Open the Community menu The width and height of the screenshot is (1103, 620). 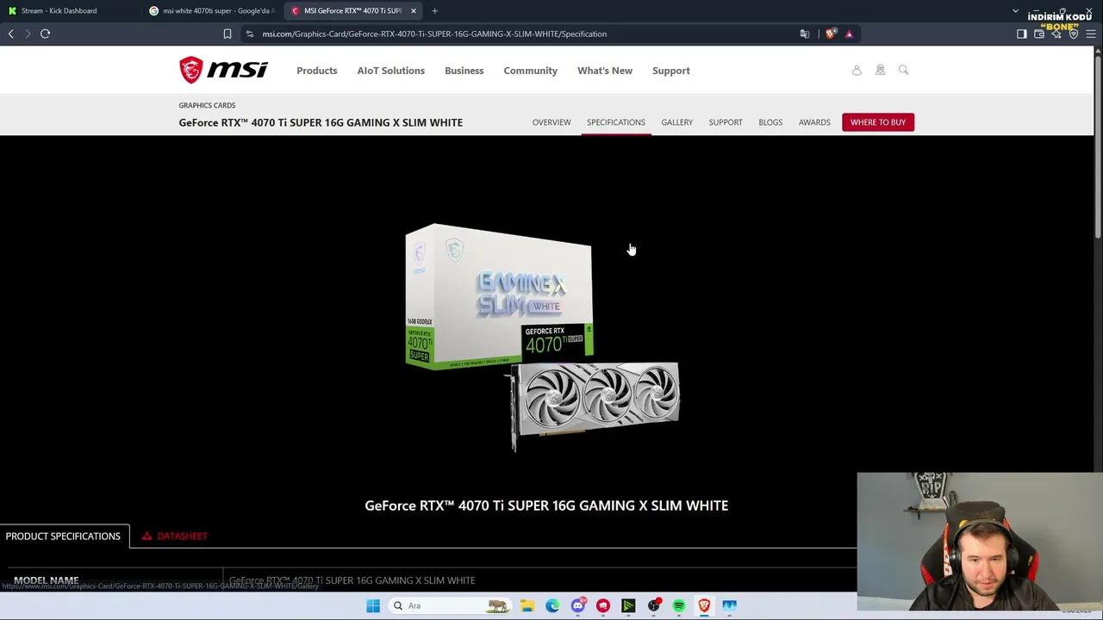531,71
